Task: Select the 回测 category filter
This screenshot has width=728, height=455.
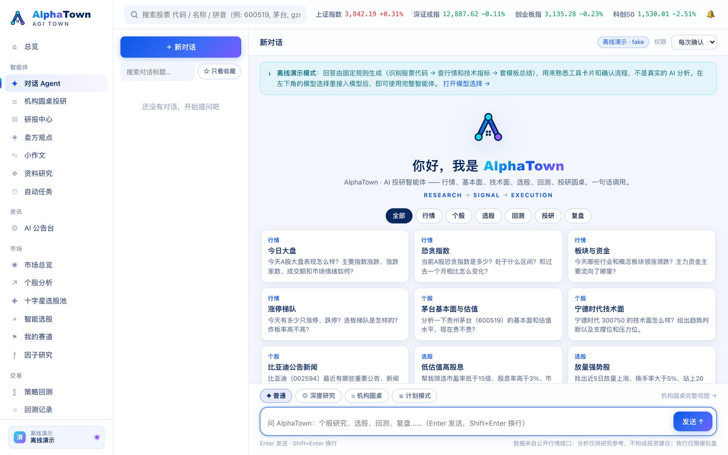Action: [518, 216]
